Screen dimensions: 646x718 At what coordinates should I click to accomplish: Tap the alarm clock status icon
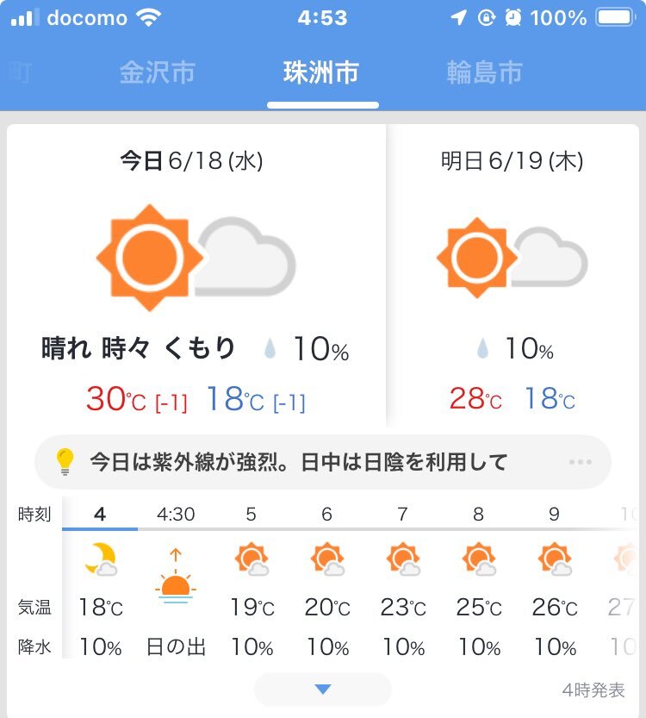(512, 18)
